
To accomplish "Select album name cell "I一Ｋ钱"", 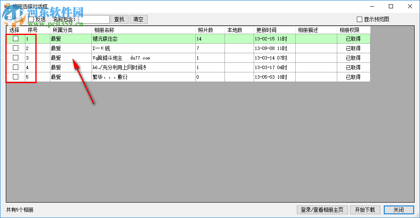I will pos(143,48).
